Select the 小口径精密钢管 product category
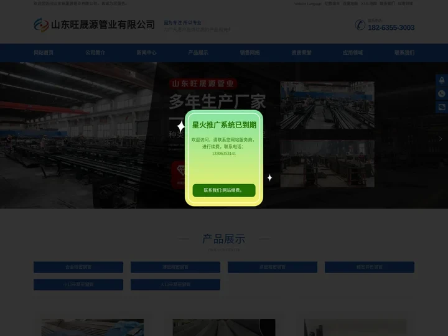 (x=78, y=284)
